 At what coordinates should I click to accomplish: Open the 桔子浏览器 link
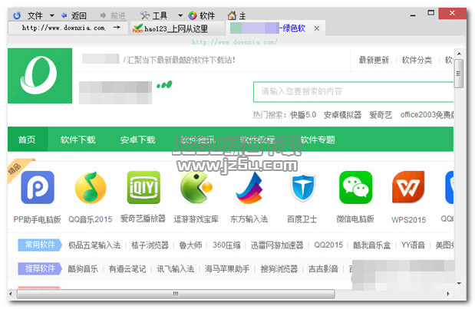[150, 245]
